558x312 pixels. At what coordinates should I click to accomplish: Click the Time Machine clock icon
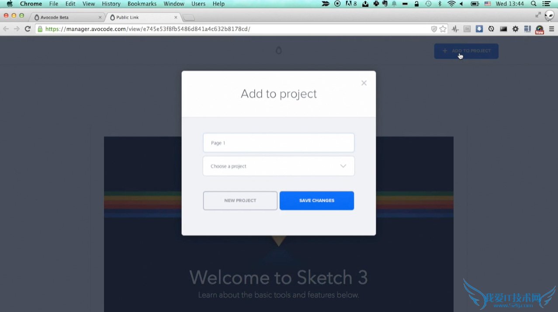point(428,4)
